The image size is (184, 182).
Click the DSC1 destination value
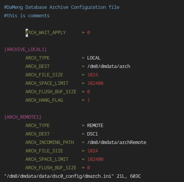[x=92, y=134]
